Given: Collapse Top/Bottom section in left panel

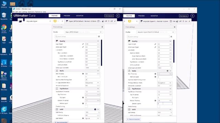Looking at the screenshot, I should pos(98,88).
